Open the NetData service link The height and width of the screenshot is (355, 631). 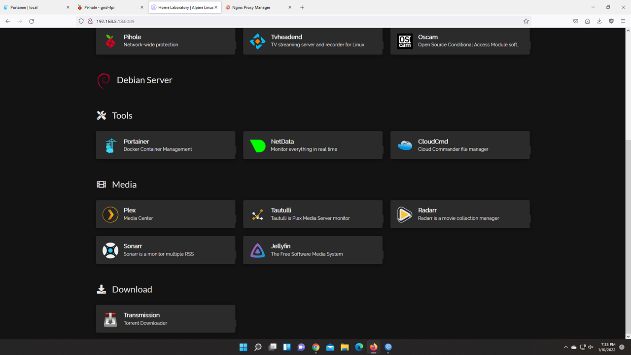pos(313,145)
